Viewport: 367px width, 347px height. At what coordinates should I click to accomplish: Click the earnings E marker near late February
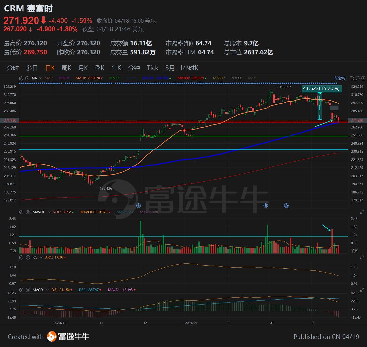tap(266, 206)
